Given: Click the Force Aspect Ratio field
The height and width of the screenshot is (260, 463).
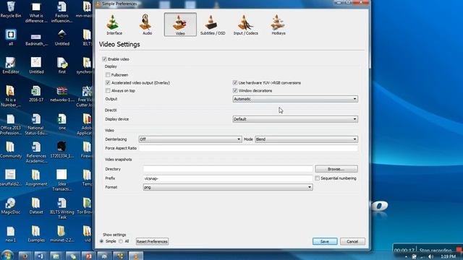Looking at the screenshot, I should click(x=248, y=148).
